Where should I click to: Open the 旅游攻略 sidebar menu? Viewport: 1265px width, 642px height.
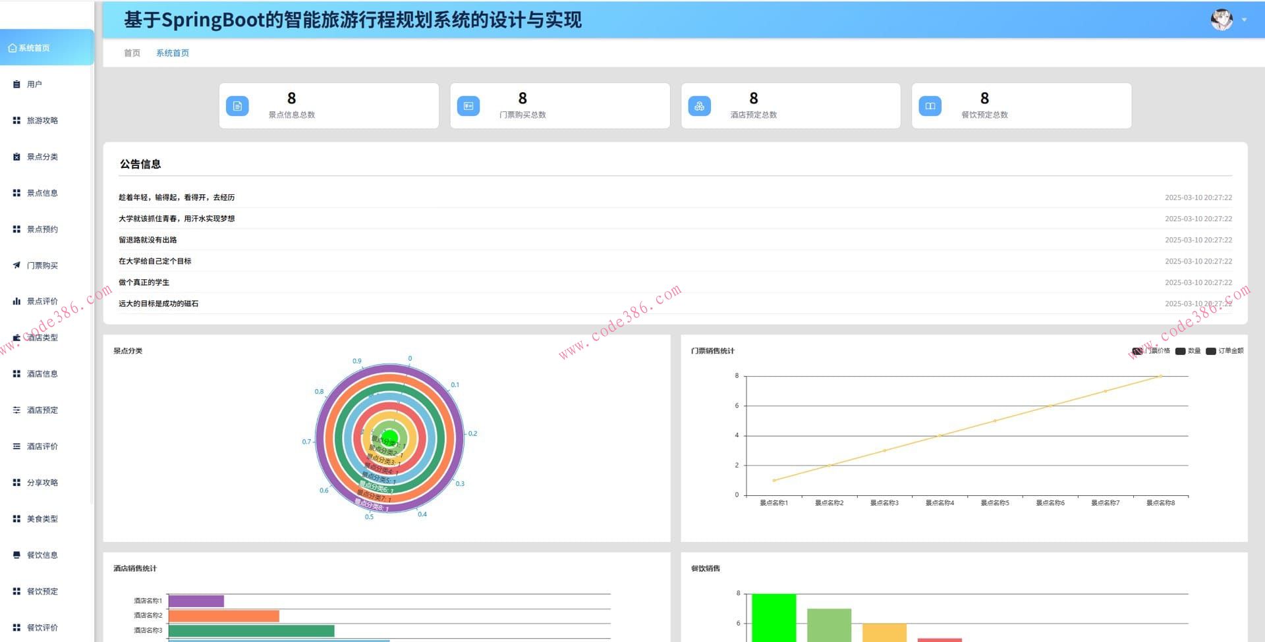[x=42, y=120]
